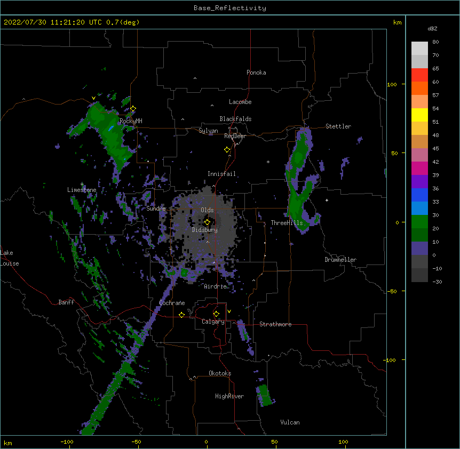Viewport: 460px width, 449px height.
Task: Click the Sylvan map label
Action: coord(208,131)
